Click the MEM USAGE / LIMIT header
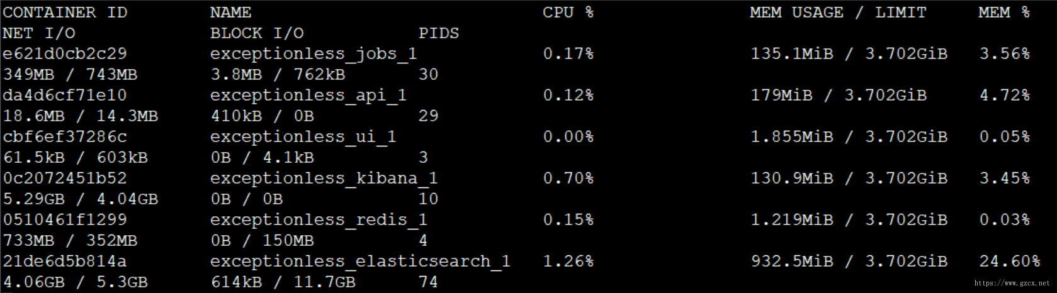The height and width of the screenshot is (293, 1057). coord(838,13)
